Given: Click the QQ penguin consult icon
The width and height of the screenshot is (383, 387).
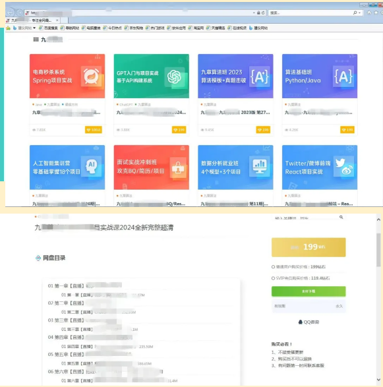Looking at the screenshot, I should pyautogui.click(x=301, y=322).
